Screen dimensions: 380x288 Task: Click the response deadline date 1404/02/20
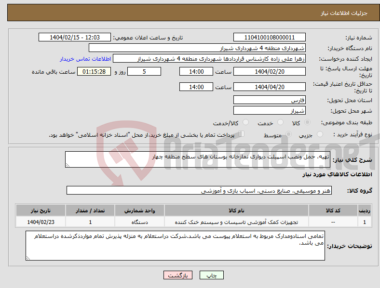pyautogui.click(x=269, y=72)
